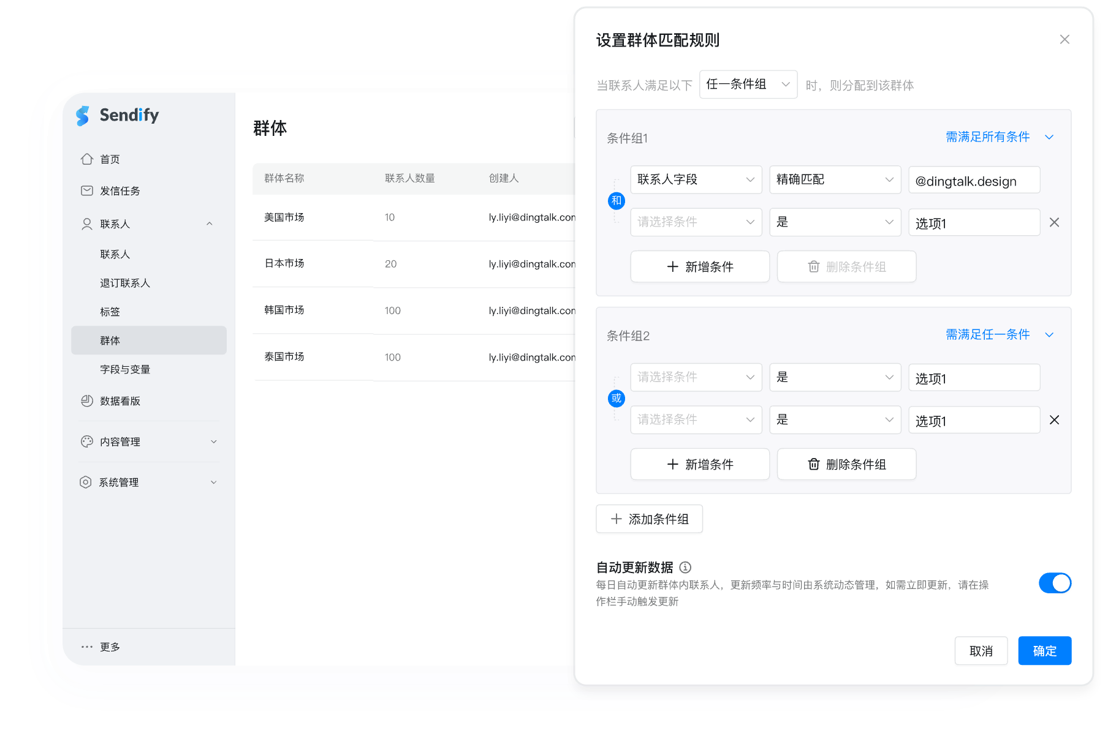Click the 更多 ellipsis icon
Image resolution: width=1108 pixels, height=739 pixels.
(x=87, y=647)
